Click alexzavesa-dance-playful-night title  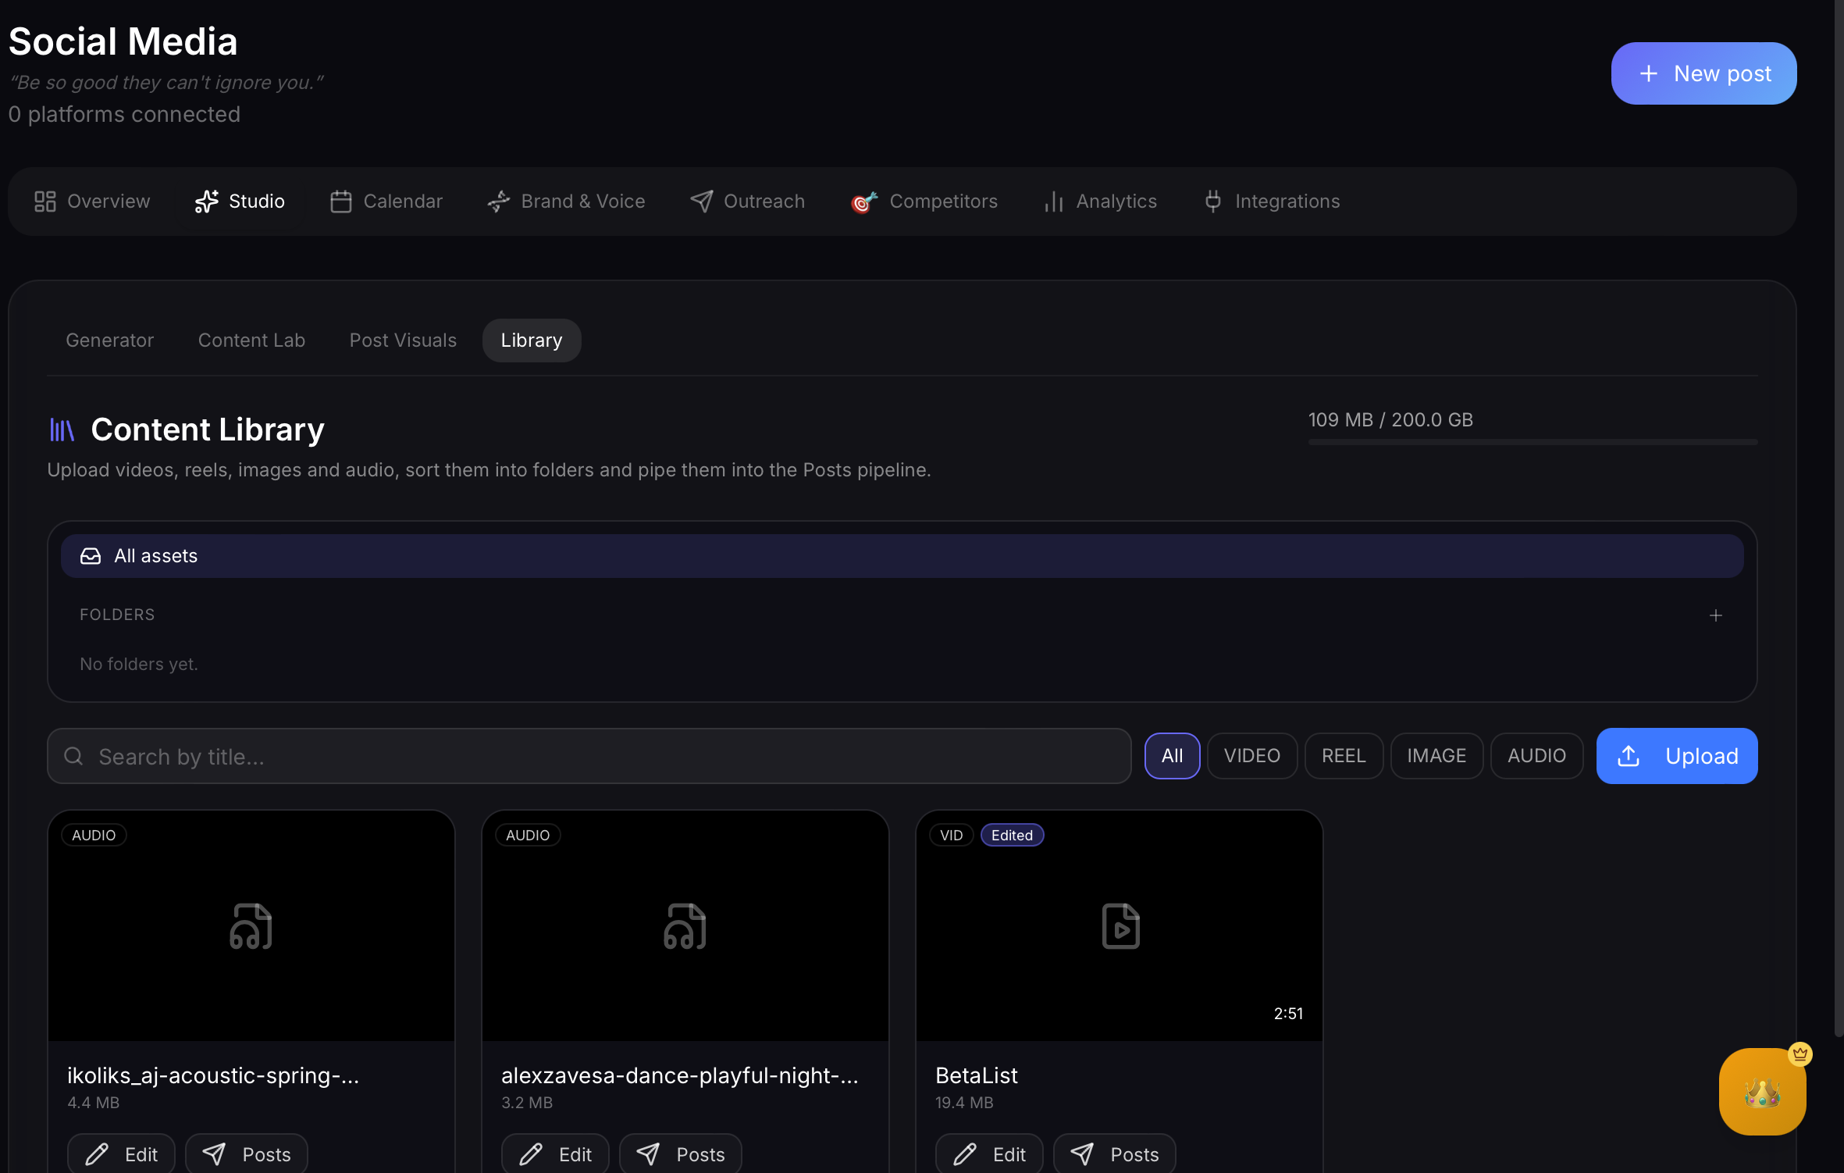point(680,1075)
